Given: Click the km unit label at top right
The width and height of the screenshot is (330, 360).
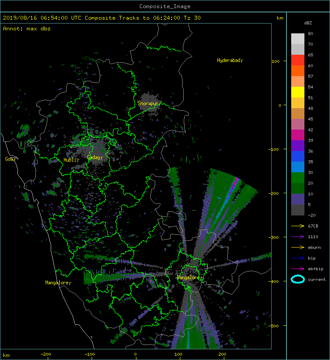Looking at the screenshot, I should click(x=280, y=18).
